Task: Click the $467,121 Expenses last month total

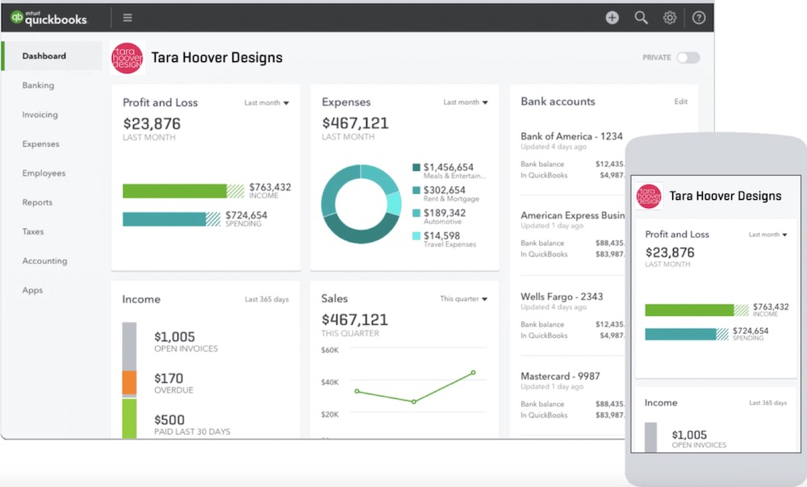Action: pyautogui.click(x=356, y=123)
